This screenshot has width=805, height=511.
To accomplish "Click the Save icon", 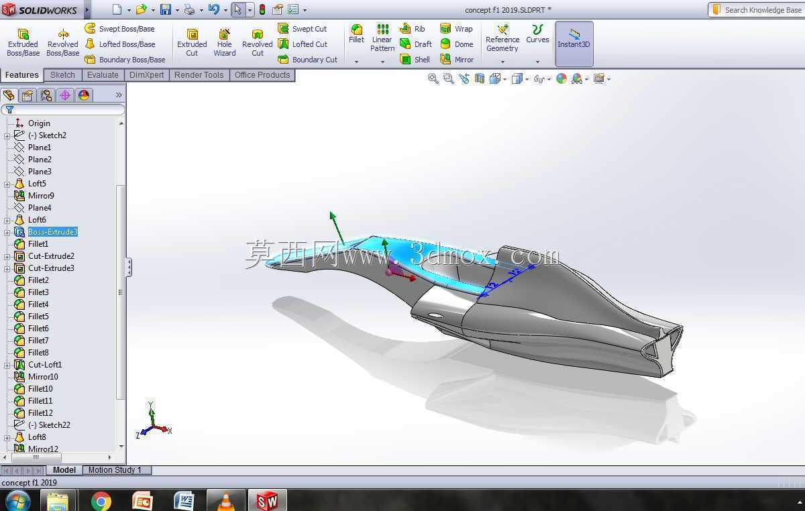I will (x=165, y=9).
